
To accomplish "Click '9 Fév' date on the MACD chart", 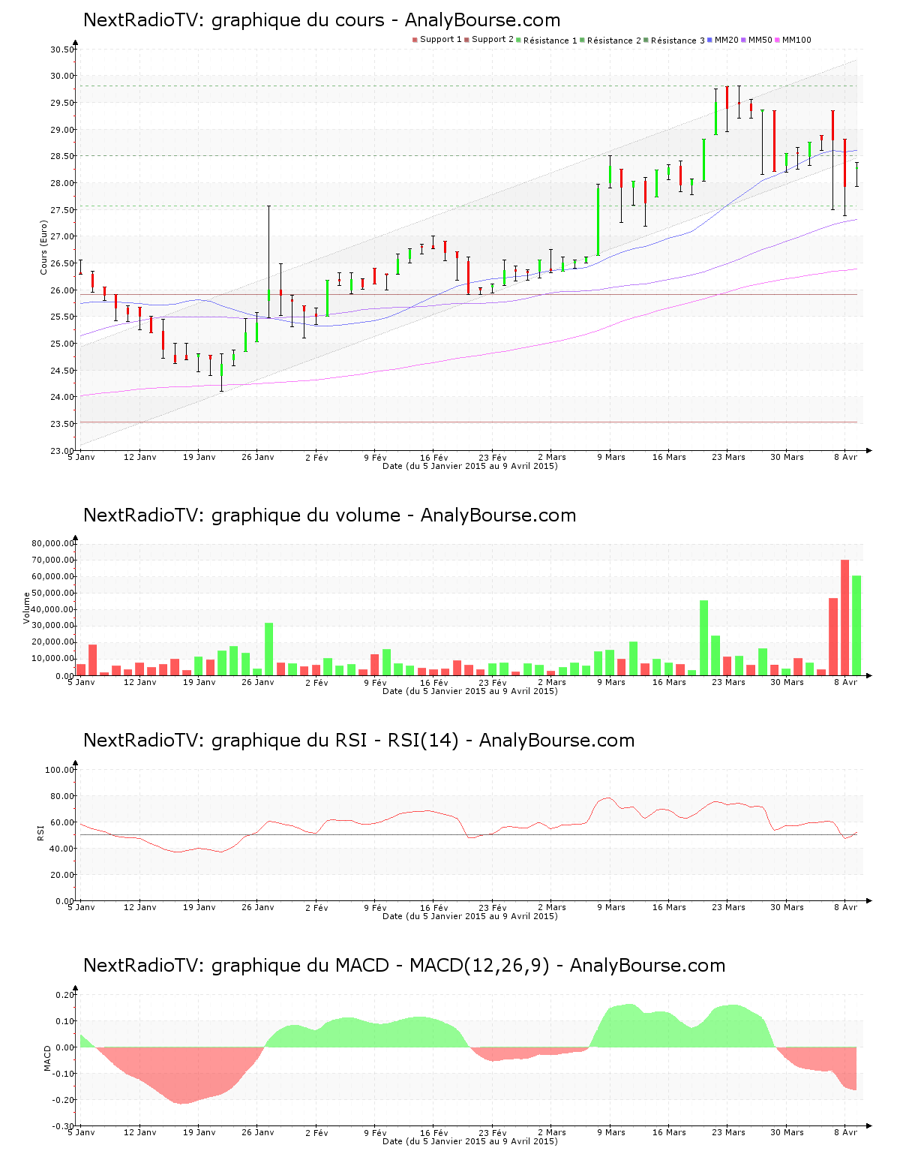I will pos(376,1132).
